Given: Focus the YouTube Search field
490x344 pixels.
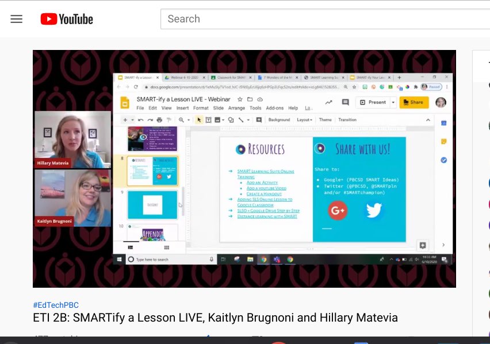Looking at the screenshot, I should [325, 19].
